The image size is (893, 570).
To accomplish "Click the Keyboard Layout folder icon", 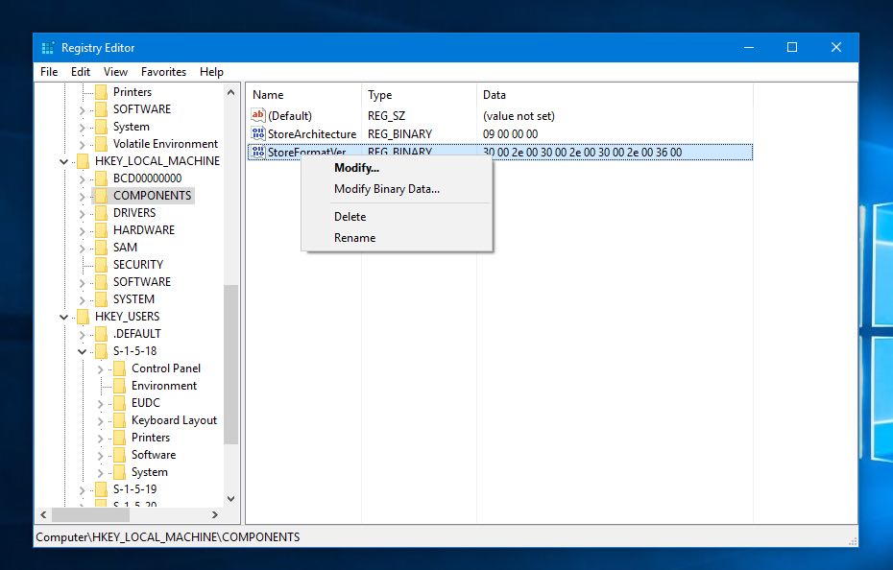I will pyautogui.click(x=119, y=420).
